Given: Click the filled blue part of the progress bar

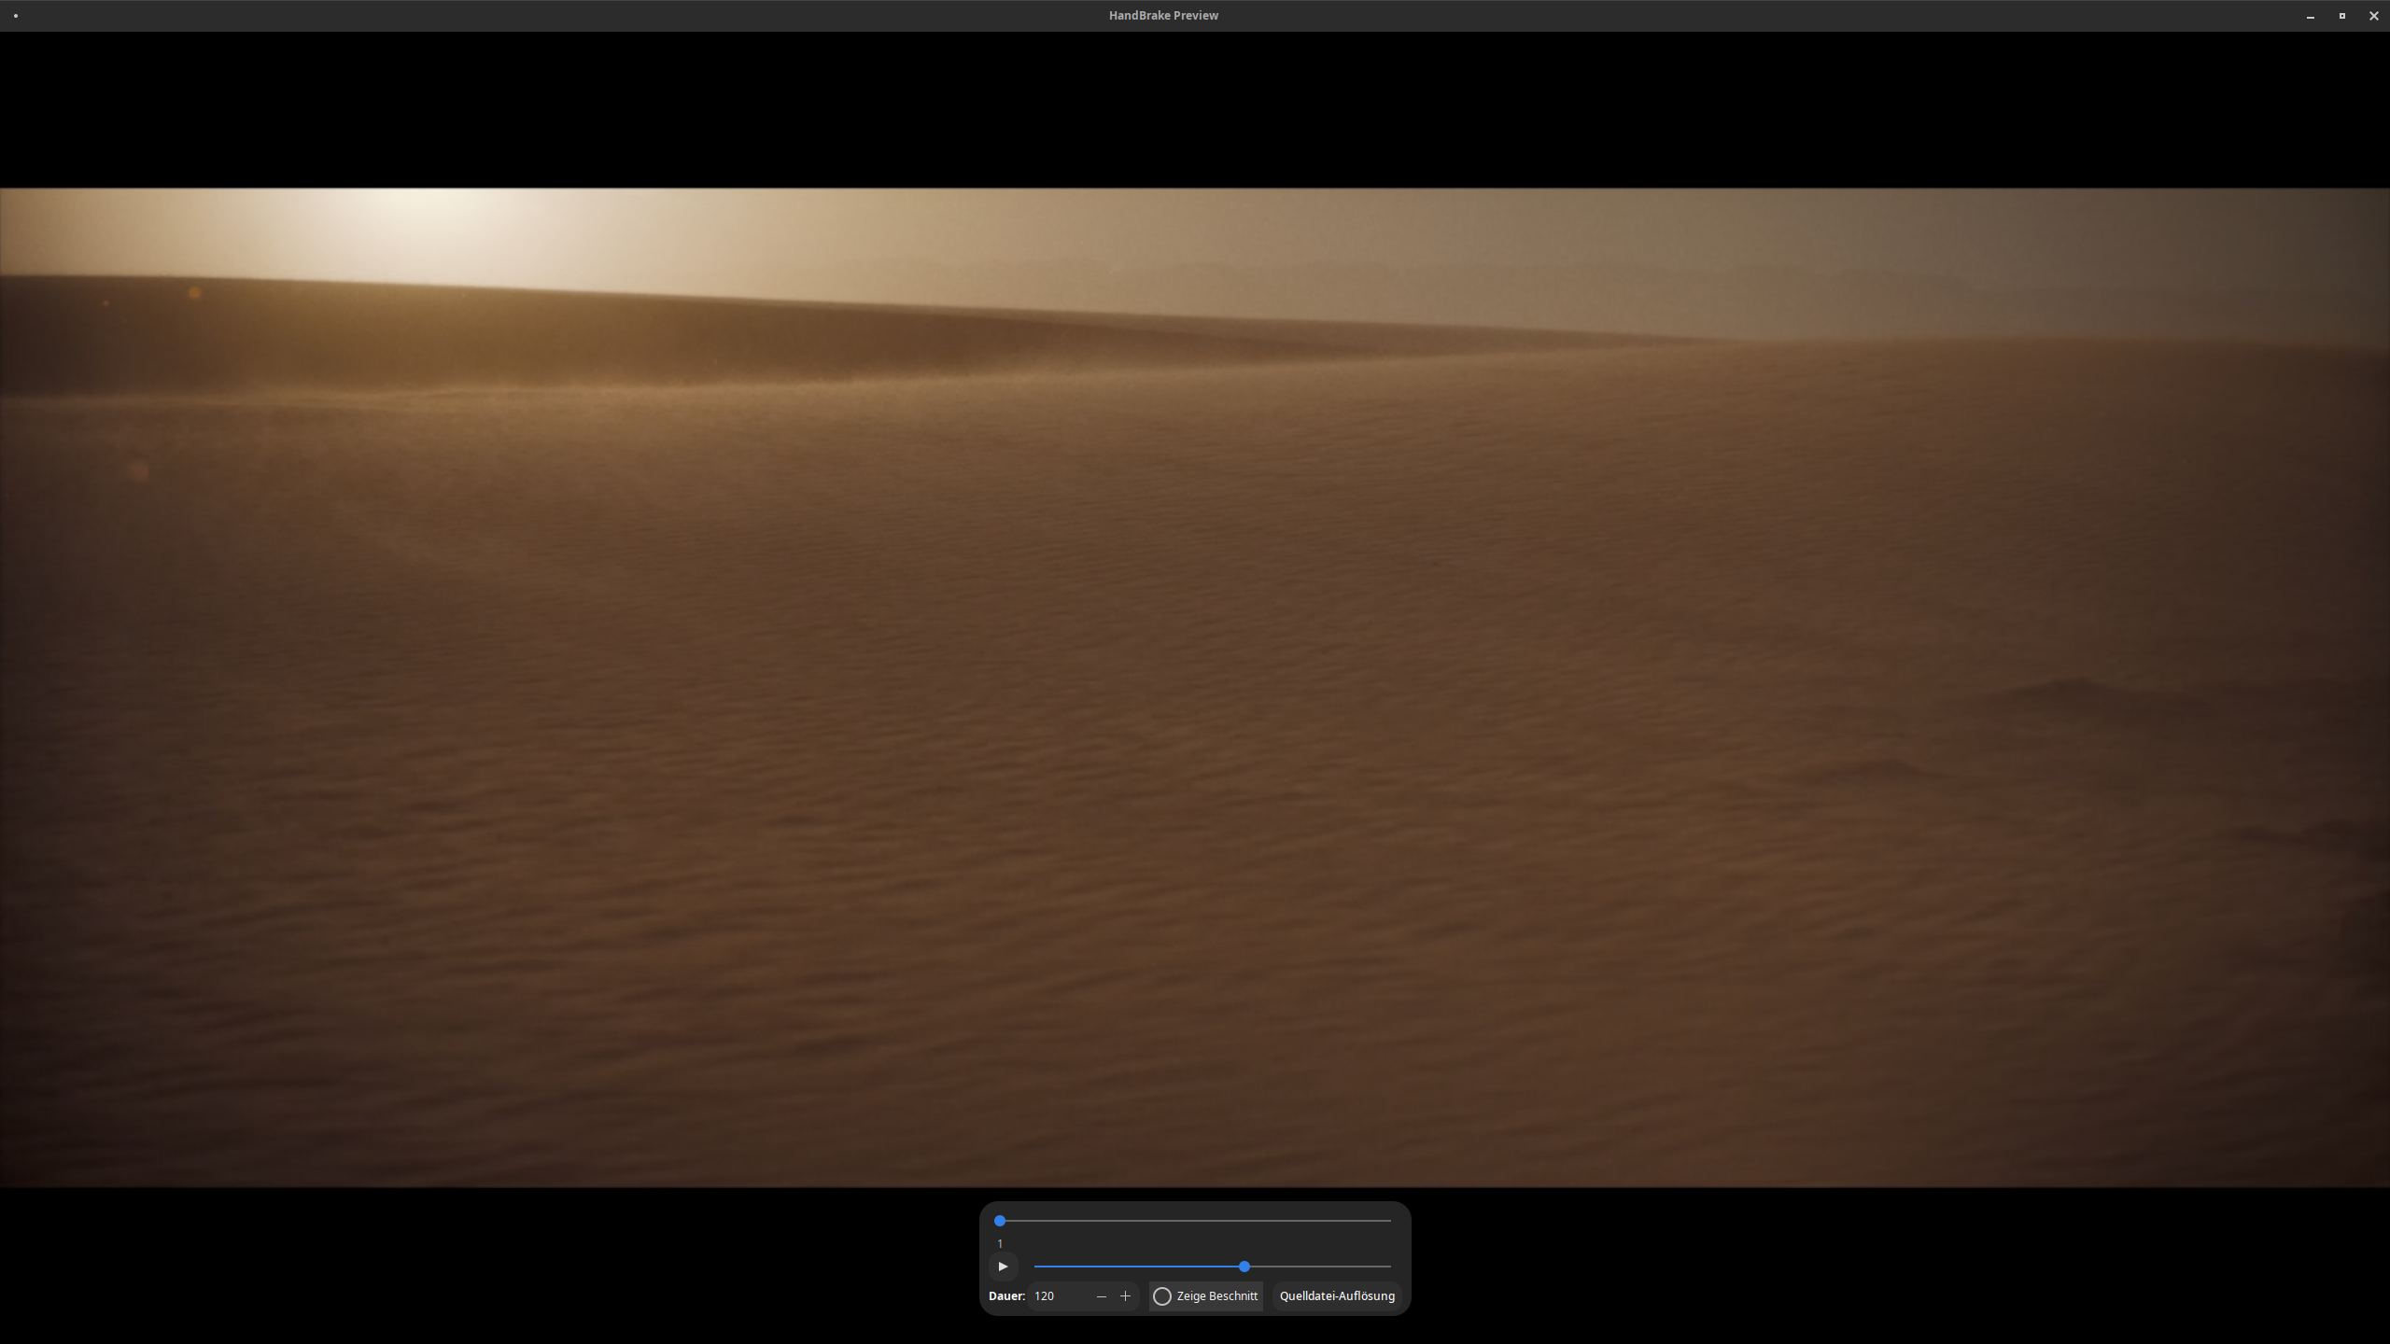Looking at the screenshot, I should pos(1139,1267).
